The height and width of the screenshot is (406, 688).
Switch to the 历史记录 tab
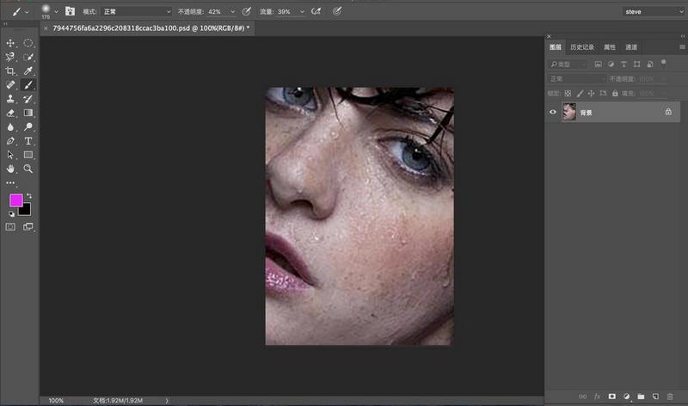pyautogui.click(x=581, y=47)
